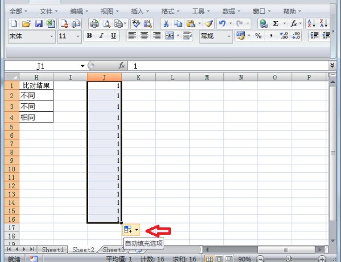341x262 pixels.
Task: Click the Open folder icon
Action: click(x=26, y=23)
